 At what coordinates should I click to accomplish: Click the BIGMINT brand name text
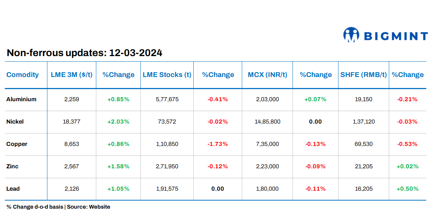(396, 36)
